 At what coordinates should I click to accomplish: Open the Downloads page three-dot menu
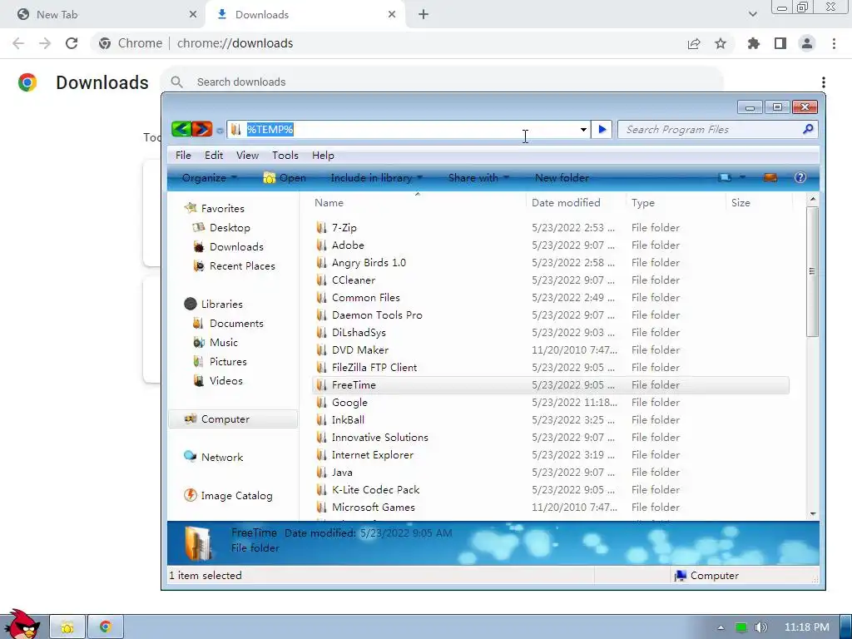point(824,82)
